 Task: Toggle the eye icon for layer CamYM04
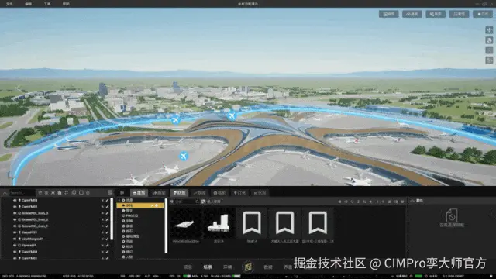point(15,252)
